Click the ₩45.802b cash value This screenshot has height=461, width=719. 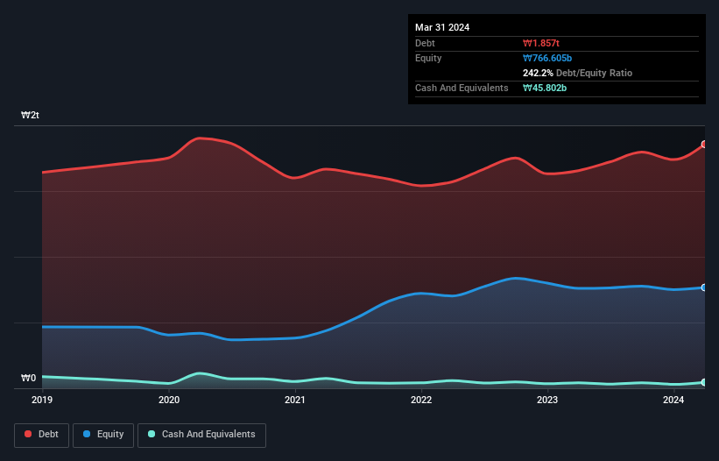[x=545, y=88]
